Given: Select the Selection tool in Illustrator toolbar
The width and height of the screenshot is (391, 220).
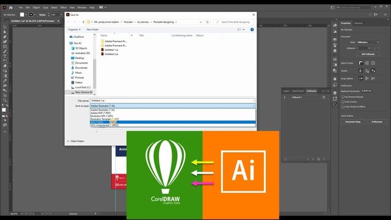Looking at the screenshot, I should pyautogui.click(x=5, y=27).
